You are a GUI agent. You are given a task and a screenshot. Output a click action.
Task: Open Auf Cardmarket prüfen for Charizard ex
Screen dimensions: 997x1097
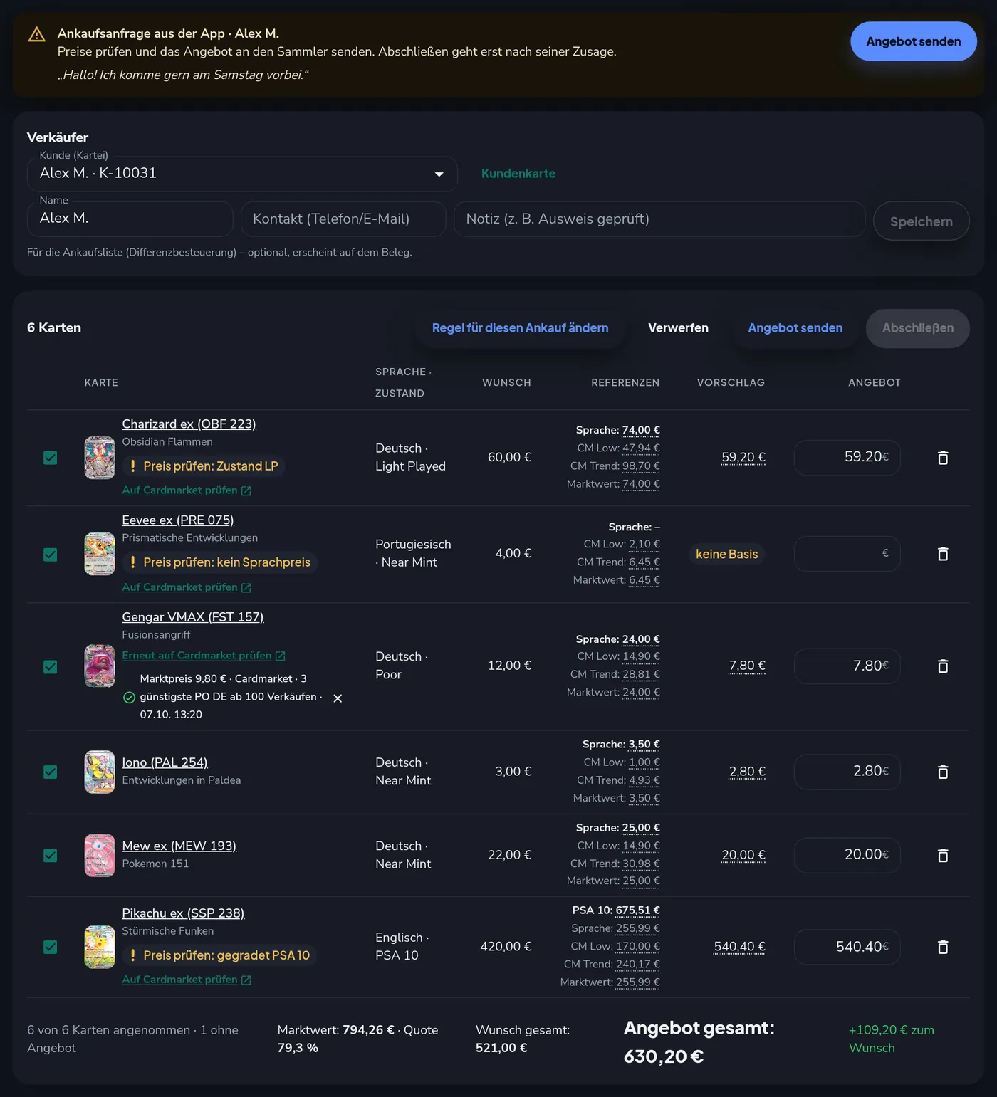tap(187, 490)
